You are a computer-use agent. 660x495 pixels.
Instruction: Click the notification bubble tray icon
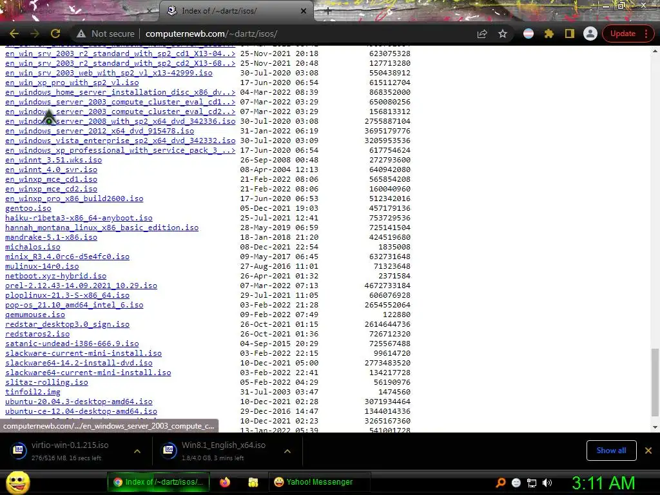516,483
